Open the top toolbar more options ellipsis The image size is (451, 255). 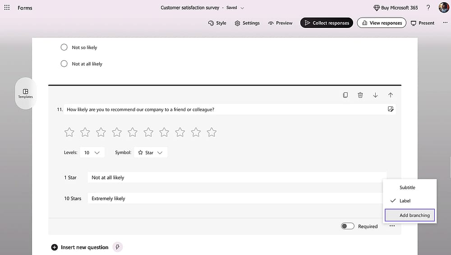coord(445,23)
